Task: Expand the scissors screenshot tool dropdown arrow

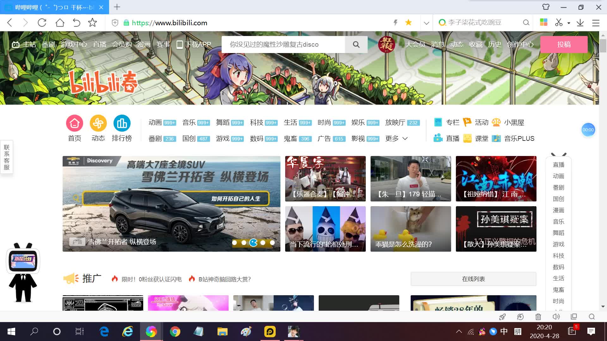Action: click(x=569, y=23)
